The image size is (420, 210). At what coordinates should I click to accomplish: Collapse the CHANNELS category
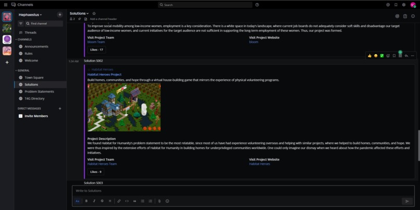[23, 40]
